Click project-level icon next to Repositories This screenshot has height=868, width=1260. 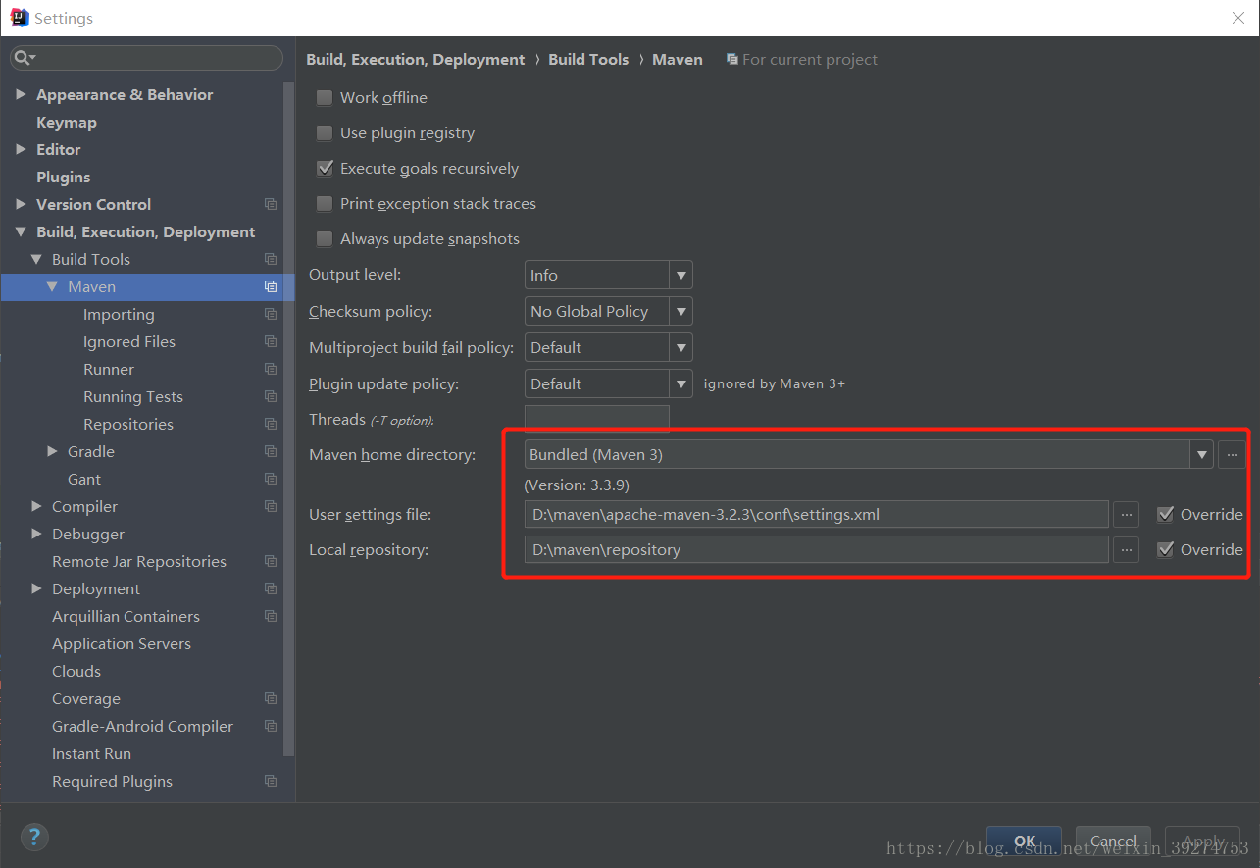[271, 424]
